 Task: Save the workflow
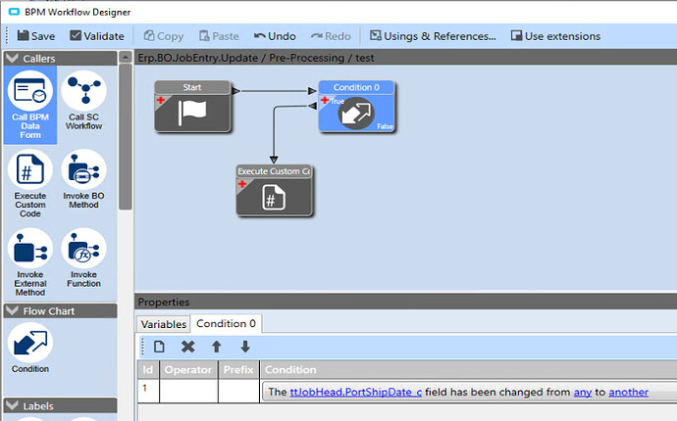(36, 36)
